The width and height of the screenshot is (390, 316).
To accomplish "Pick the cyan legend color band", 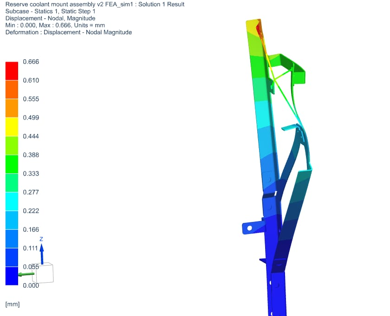I will (12, 202).
